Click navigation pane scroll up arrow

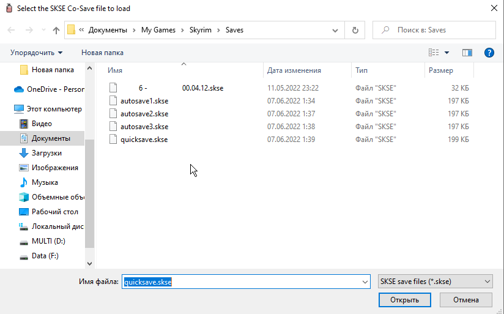[x=90, y=68]
